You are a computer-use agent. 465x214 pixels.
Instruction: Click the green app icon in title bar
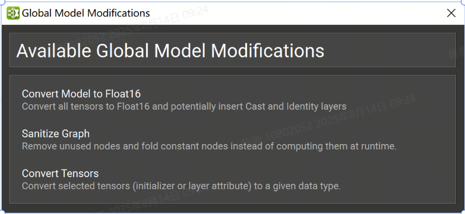tap(12, 13)
